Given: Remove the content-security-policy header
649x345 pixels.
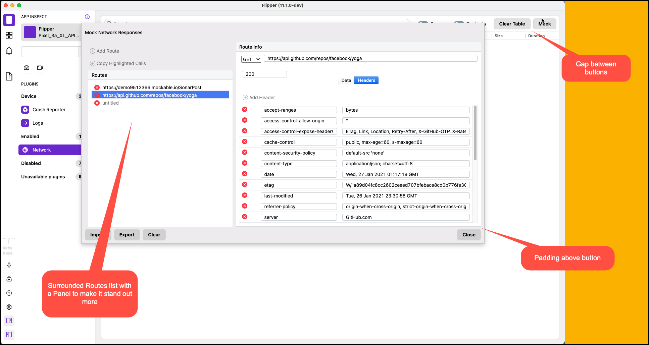Looking at the screenshot, I should click(x=245, y=152).
